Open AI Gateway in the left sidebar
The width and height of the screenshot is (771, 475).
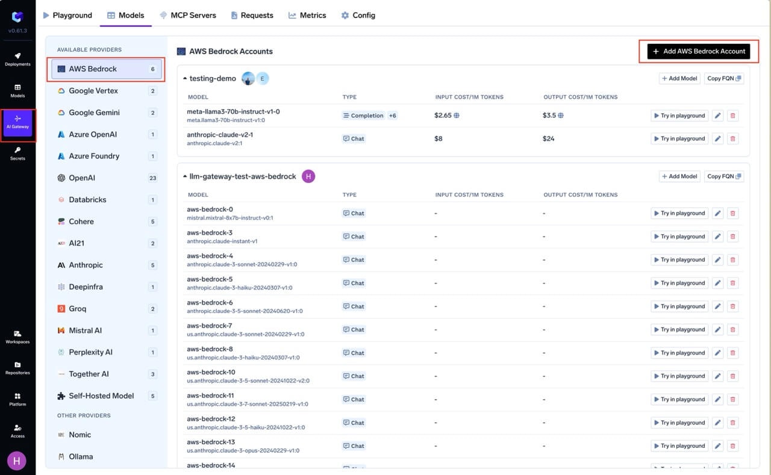tap(17, 122)
